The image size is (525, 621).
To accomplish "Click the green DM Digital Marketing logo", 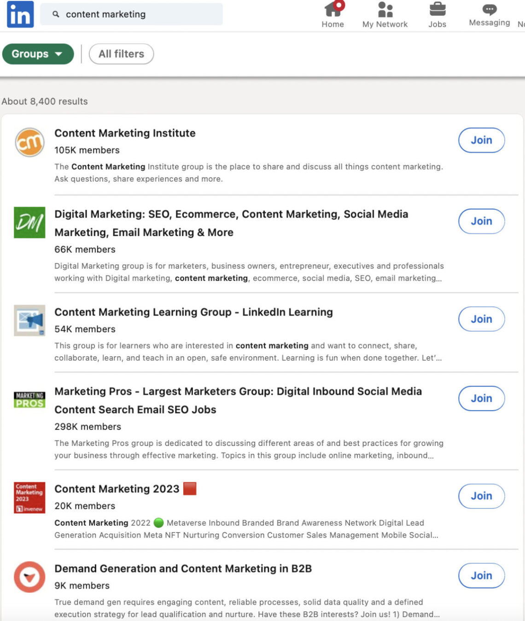I will (x=29, y=222).
